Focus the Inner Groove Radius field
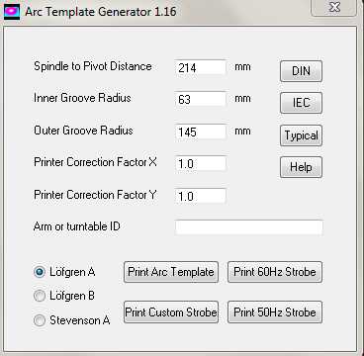This screenshot has height=356, width=364. tap(201, 99)
